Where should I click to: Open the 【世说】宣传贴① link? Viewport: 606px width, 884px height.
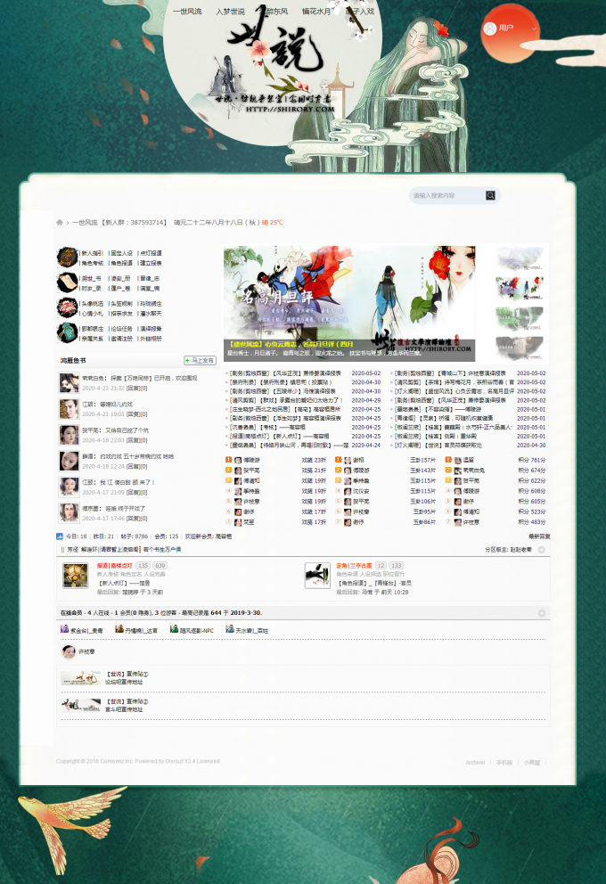(x=127, y=675)
